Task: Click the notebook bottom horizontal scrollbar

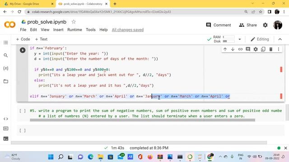Action: [x=139, y=143]
